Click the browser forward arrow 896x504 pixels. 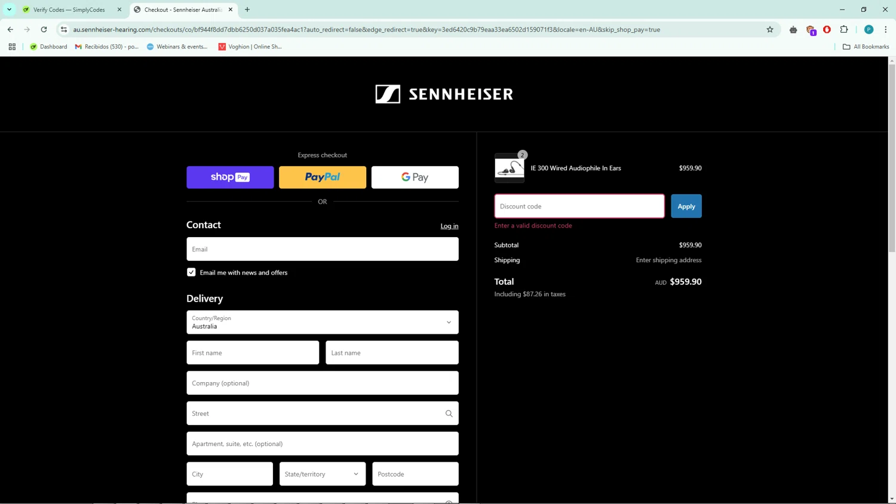coord(27,29)
